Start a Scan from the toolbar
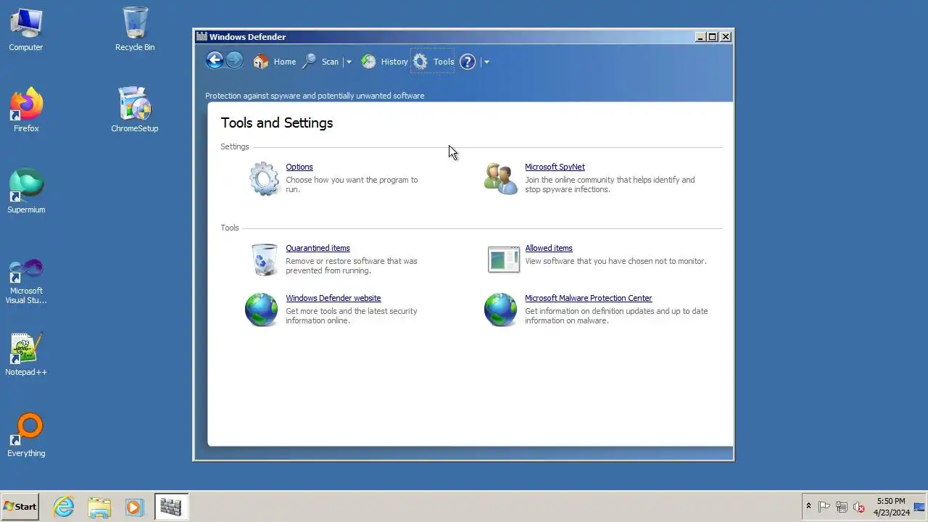This screenshot has height=522, width=928. click(x=320, y=62)
